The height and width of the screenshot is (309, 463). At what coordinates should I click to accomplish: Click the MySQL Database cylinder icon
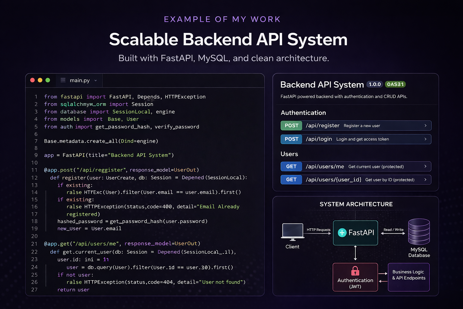[419, 232]
